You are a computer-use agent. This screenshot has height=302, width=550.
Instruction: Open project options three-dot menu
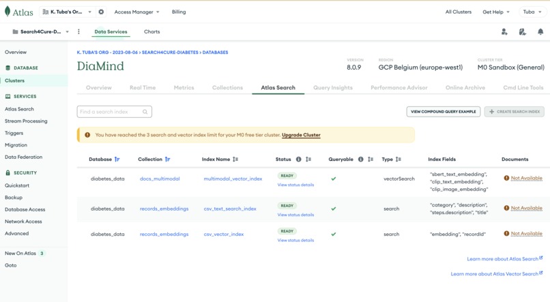click(78, 31)
